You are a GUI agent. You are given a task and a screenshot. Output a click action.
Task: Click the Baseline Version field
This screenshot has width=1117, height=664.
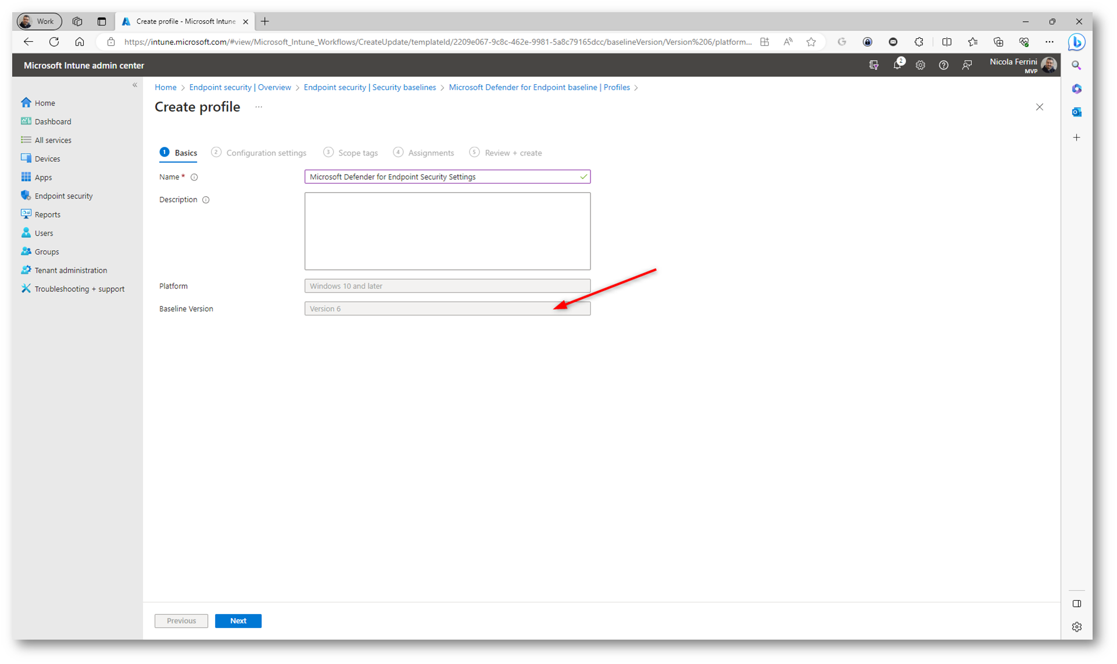[x=447, y=308]
